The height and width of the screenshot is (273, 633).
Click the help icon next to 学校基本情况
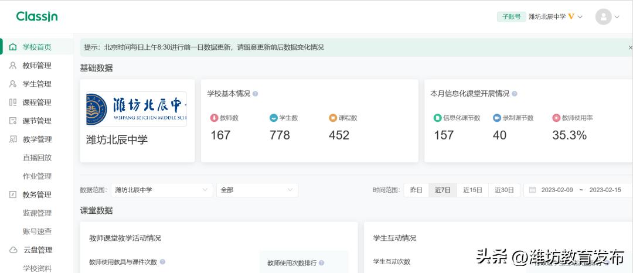tap(255, 94)
